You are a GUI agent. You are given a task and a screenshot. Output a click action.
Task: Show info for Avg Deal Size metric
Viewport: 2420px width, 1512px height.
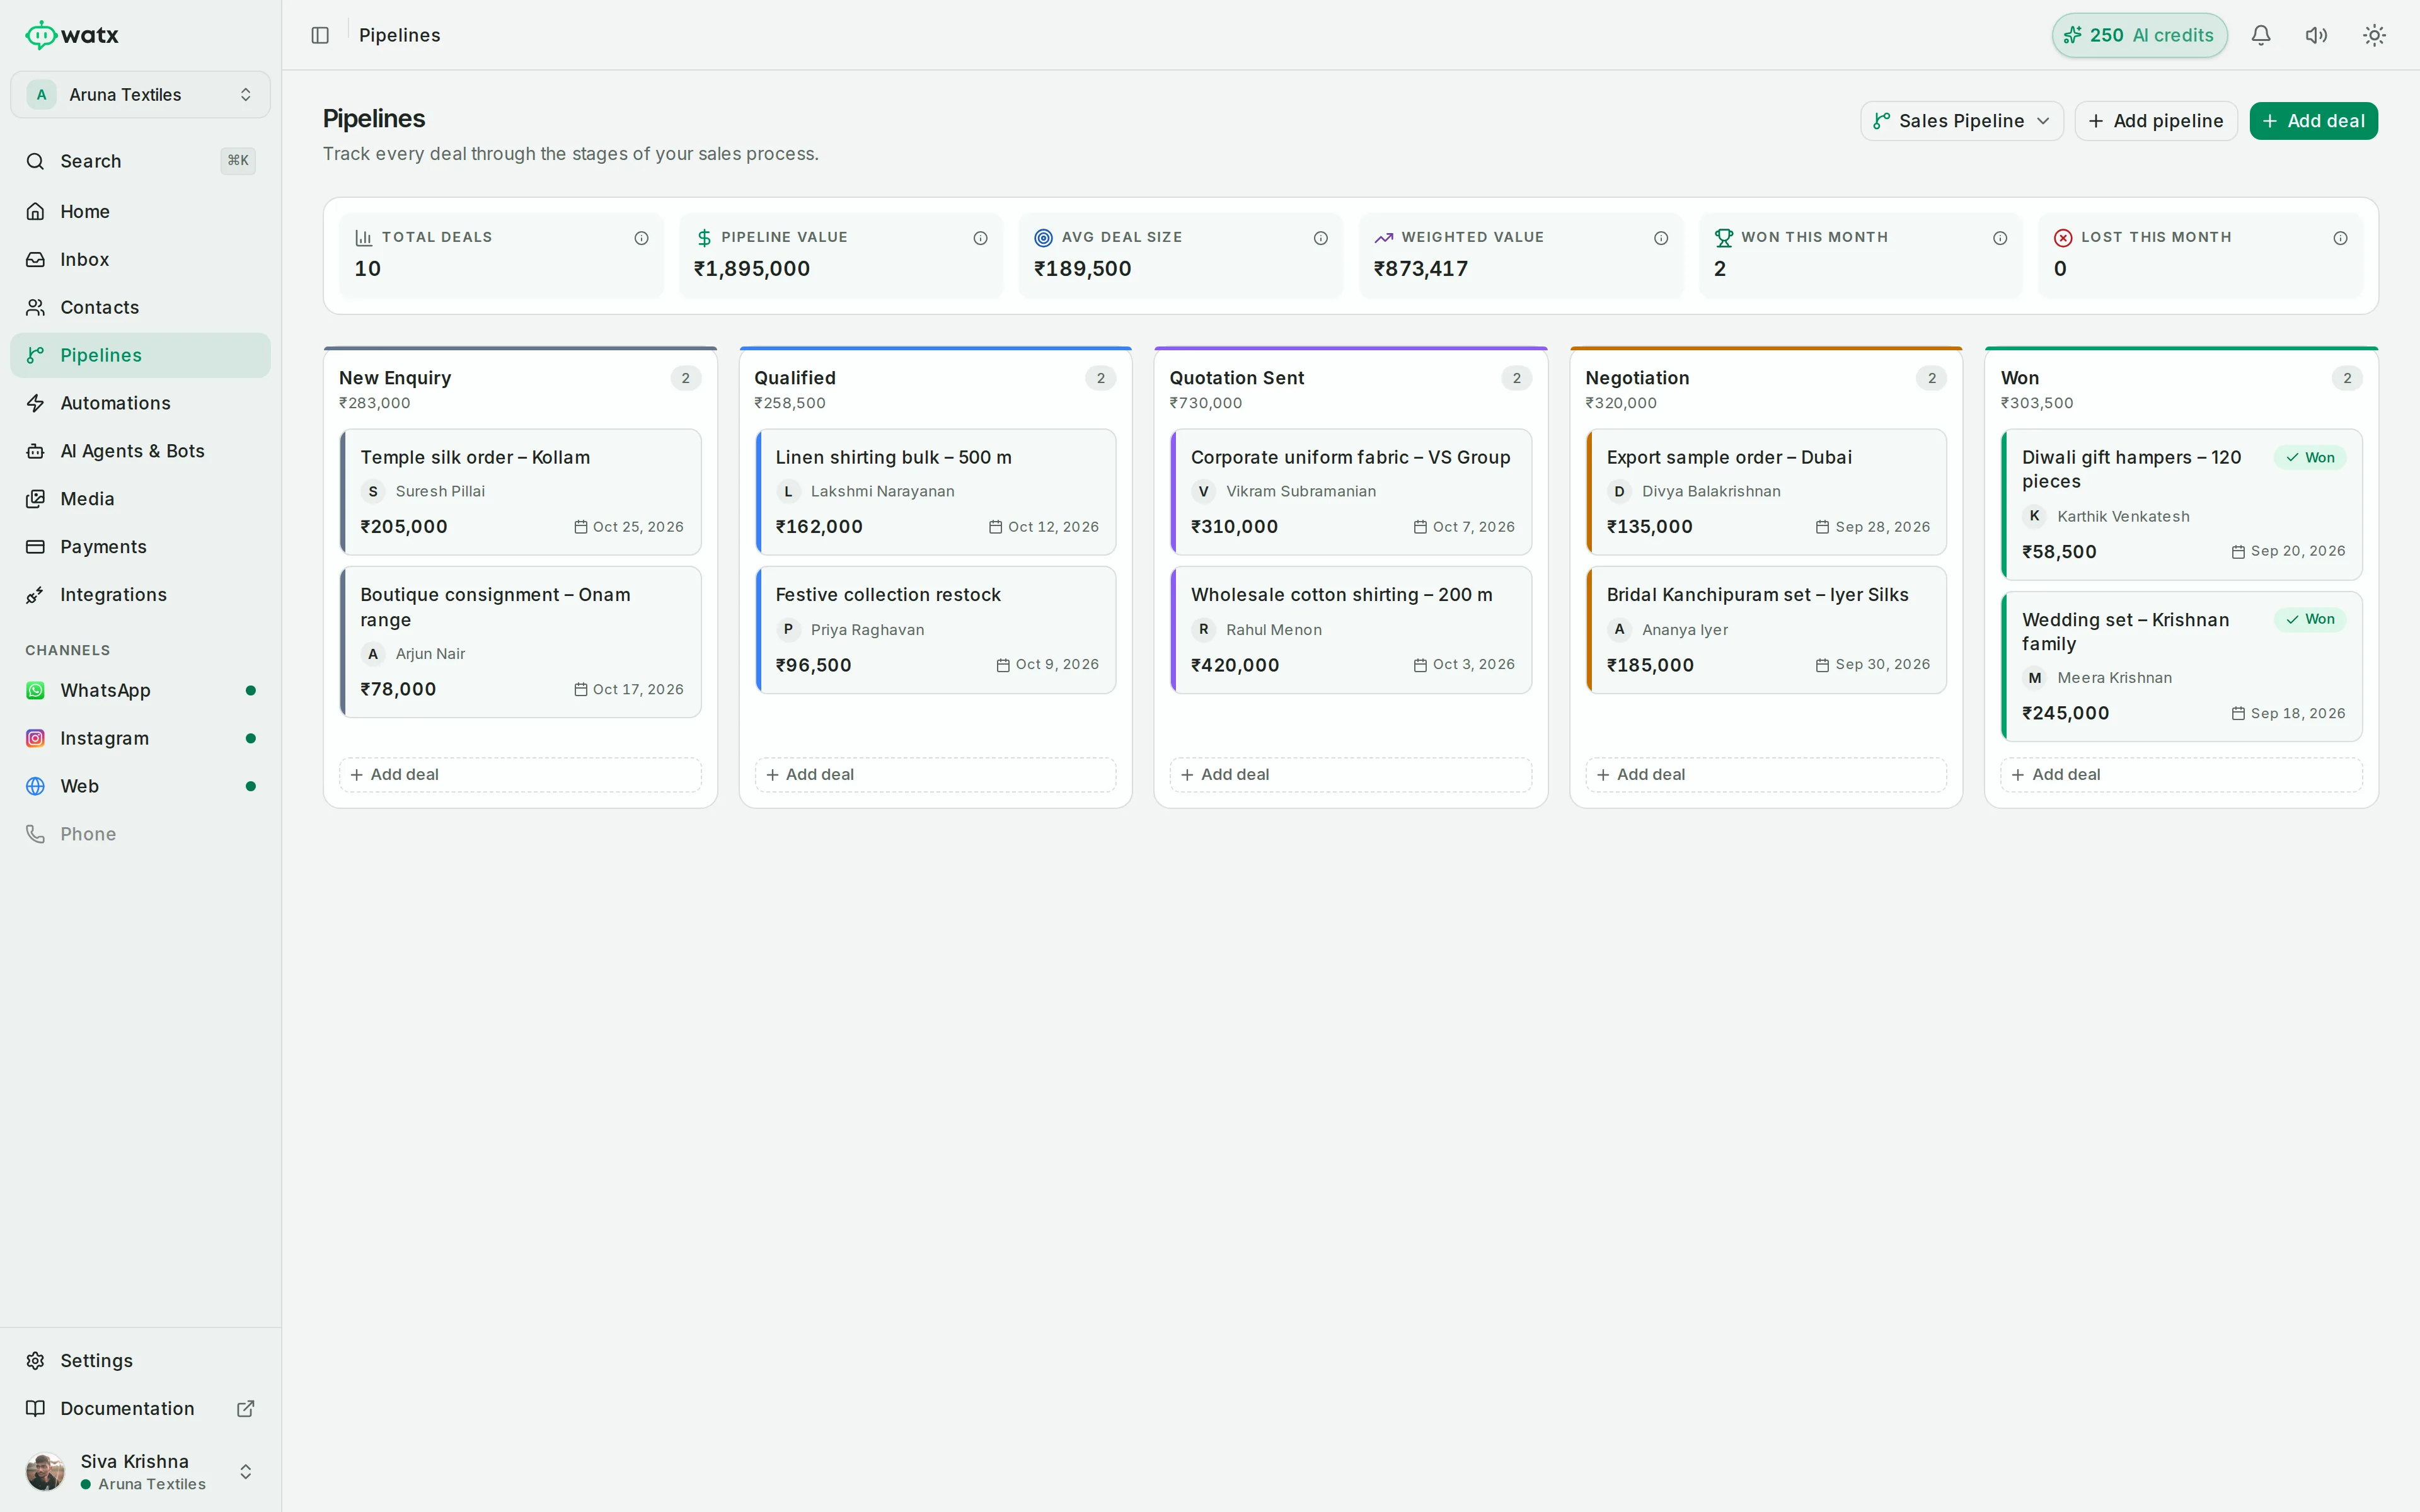(x=1320, y=238)
